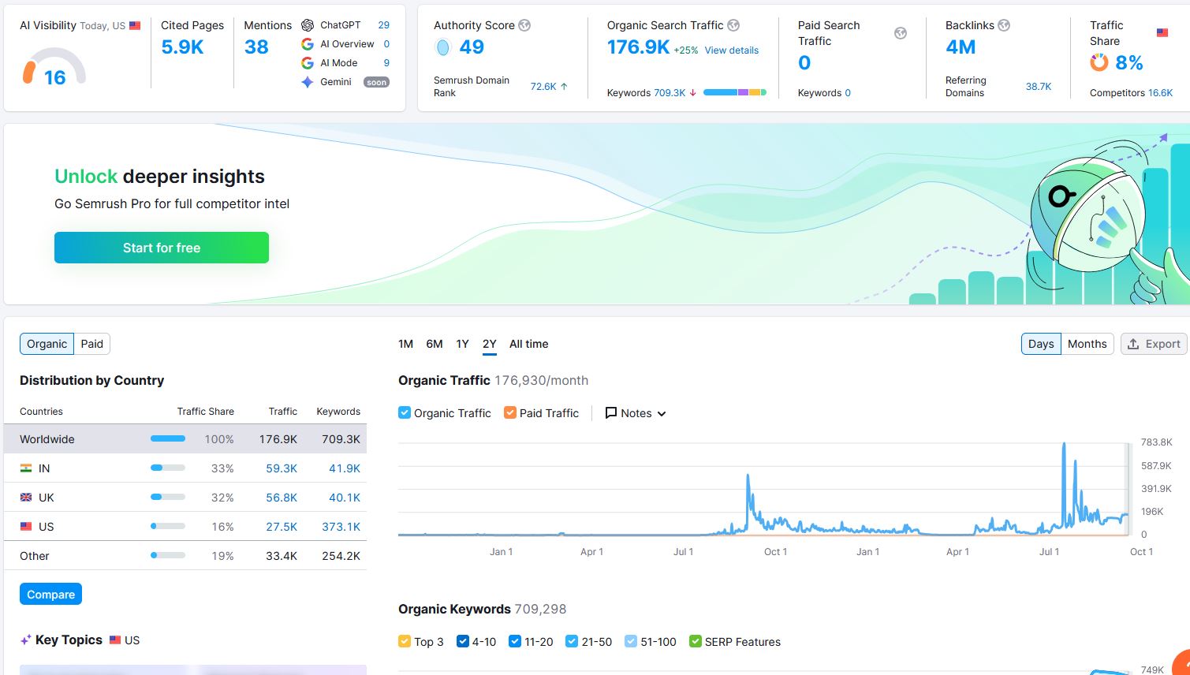Toggle the 4-10 keywords checkbox
The height and width of the screenshot is (675, 1190).
[x=463, y=641]
